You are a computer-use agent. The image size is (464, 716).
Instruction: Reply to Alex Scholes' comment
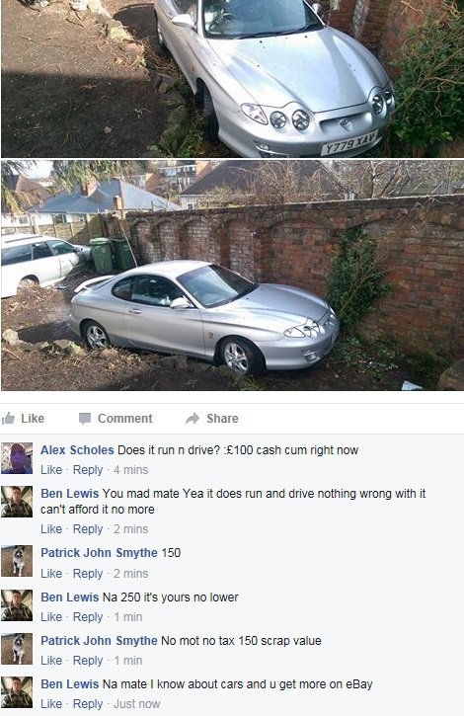pos(88,470)
